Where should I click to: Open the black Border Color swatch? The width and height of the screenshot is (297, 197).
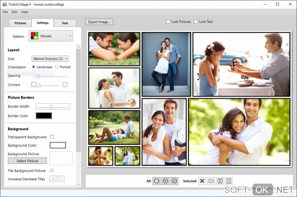44,116
